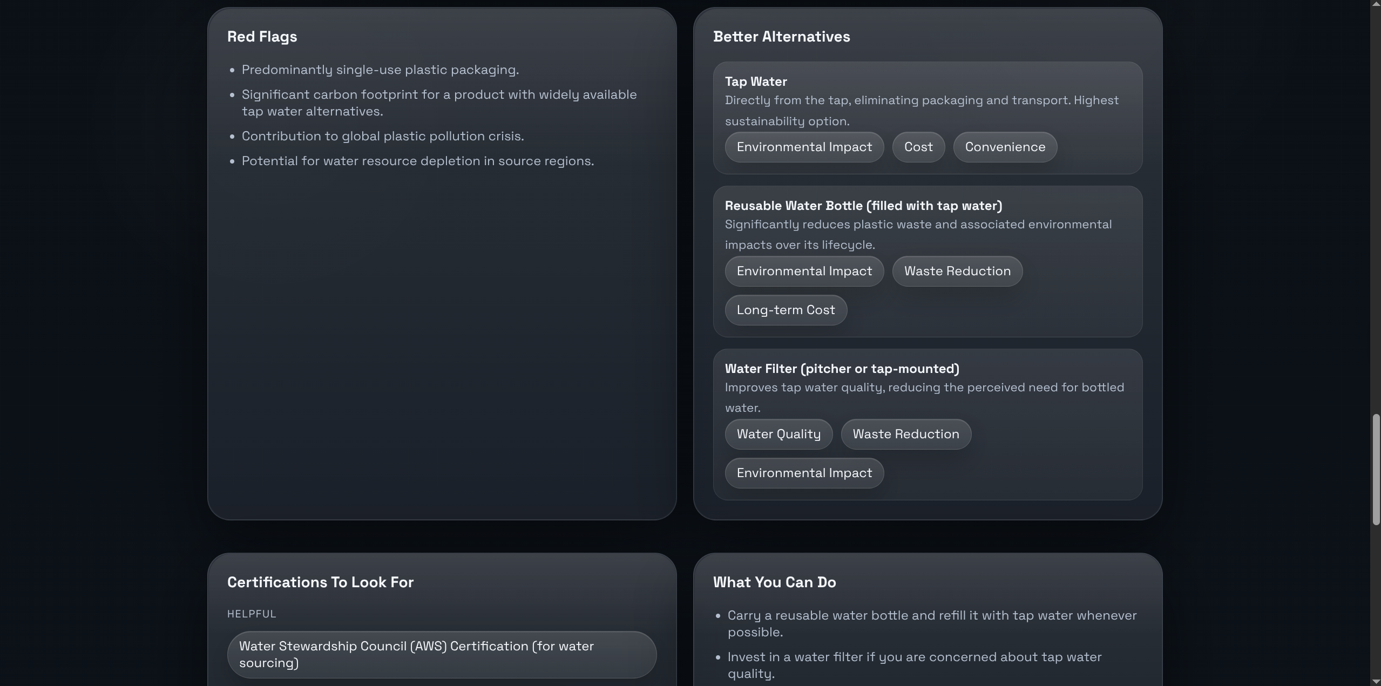Open the Tap Water alternative card title
The image size is (1381, 686).
[x=755, y=81]
